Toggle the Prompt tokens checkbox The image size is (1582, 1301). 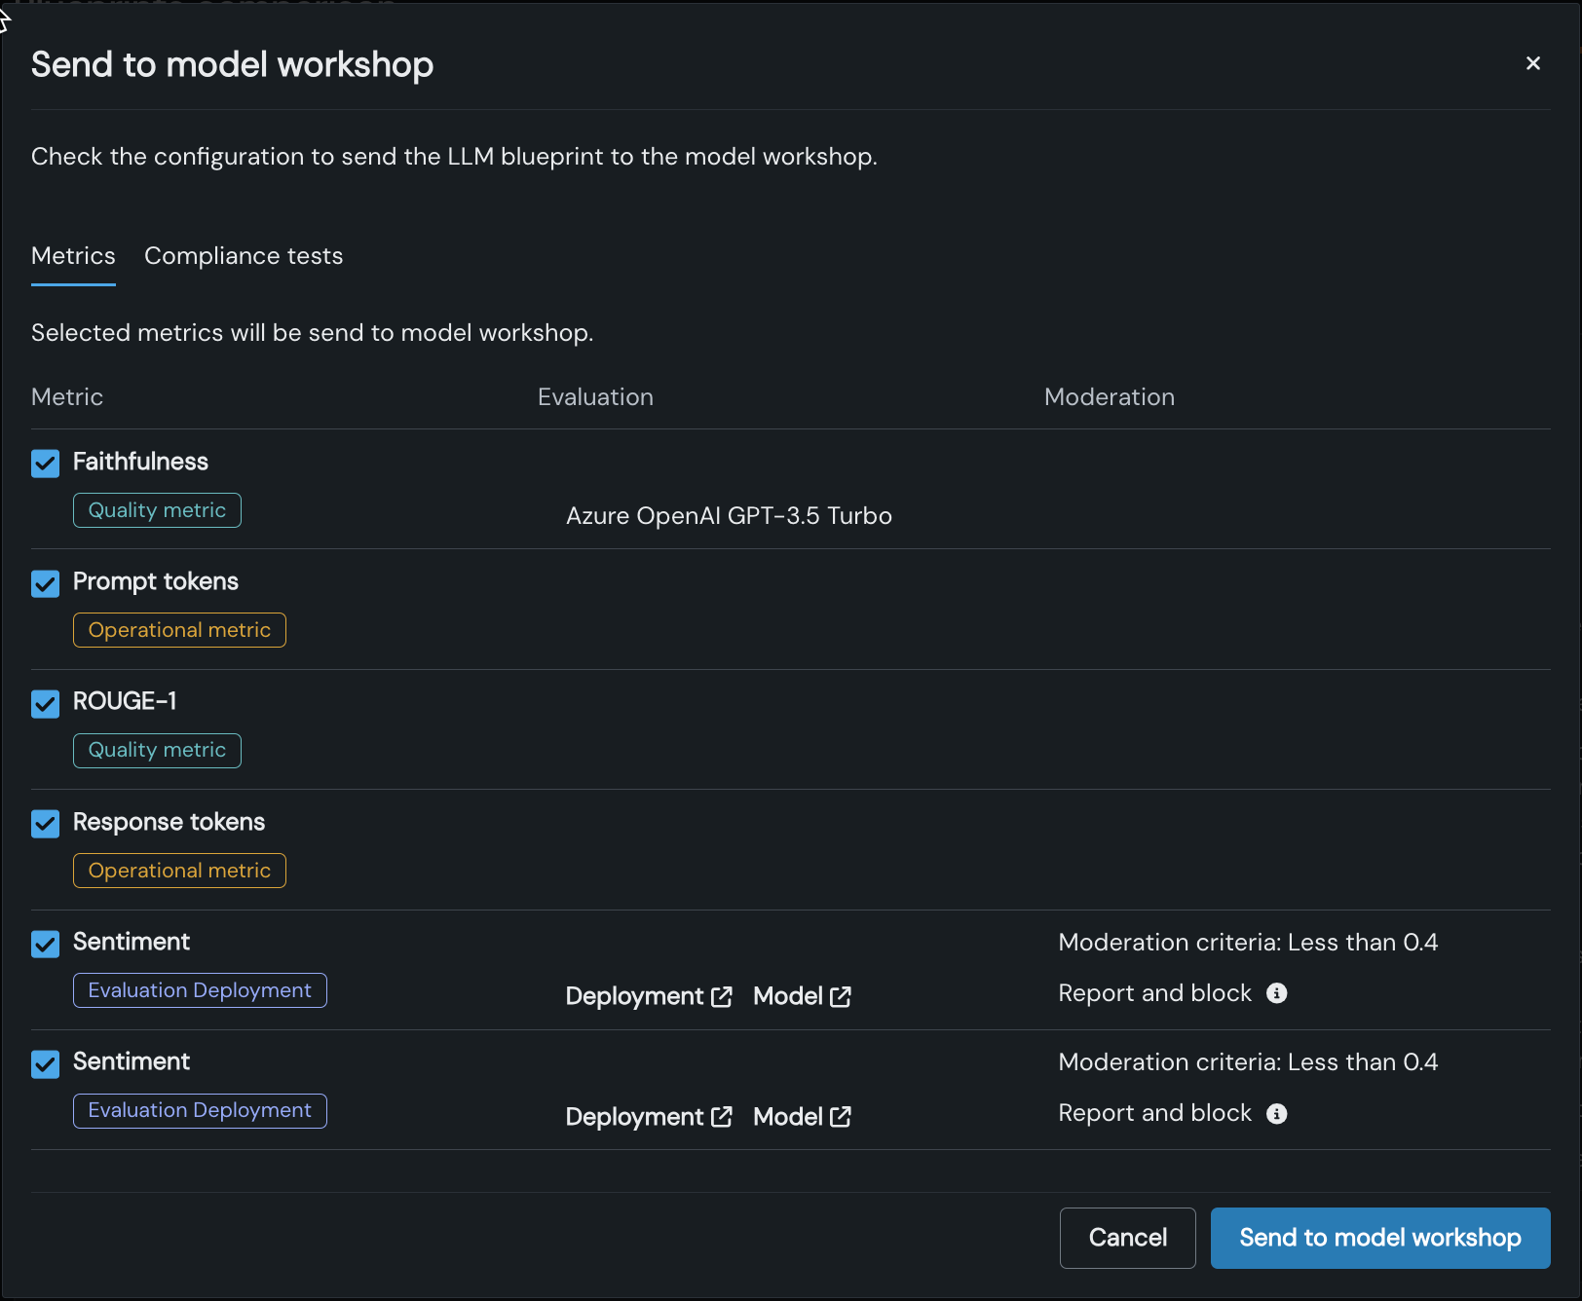[46, 583]
